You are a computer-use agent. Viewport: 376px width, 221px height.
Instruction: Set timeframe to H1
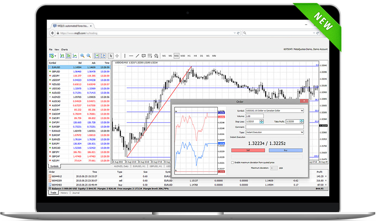pos(189,56)
